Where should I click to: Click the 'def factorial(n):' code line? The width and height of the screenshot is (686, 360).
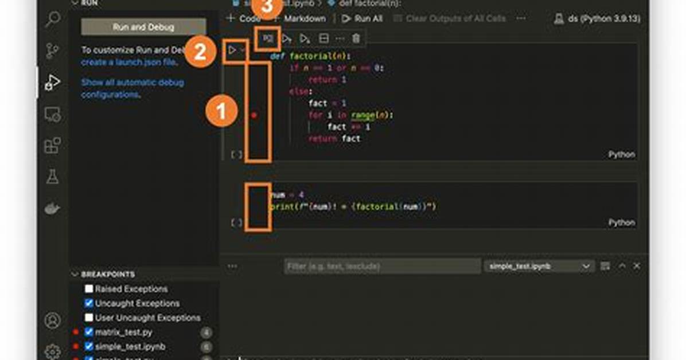point(311,56)
